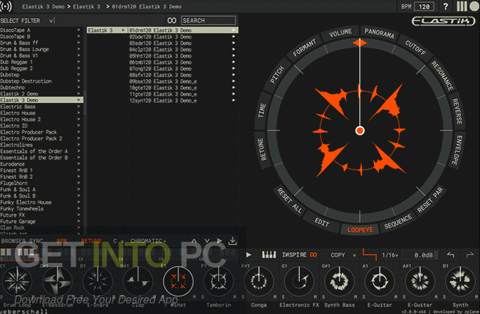Select the Synth pad B1
This screenshot has width=480, height=314.
(460, 281)
